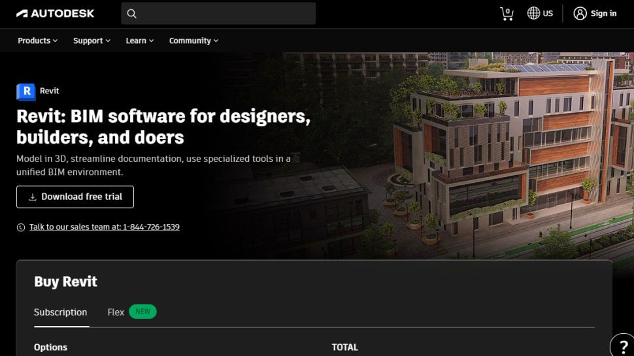Image resolution: width=634 pixels, height=356 pixels.
Task: Click the TOTAL label
Action: [x=345, y=347]
